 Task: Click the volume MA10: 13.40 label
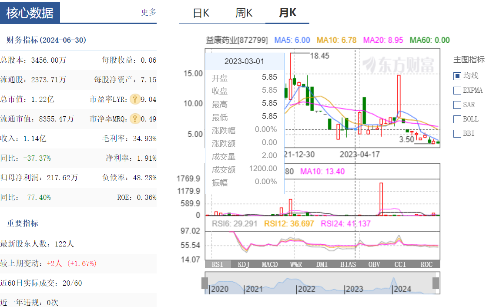tap(322, 172)
